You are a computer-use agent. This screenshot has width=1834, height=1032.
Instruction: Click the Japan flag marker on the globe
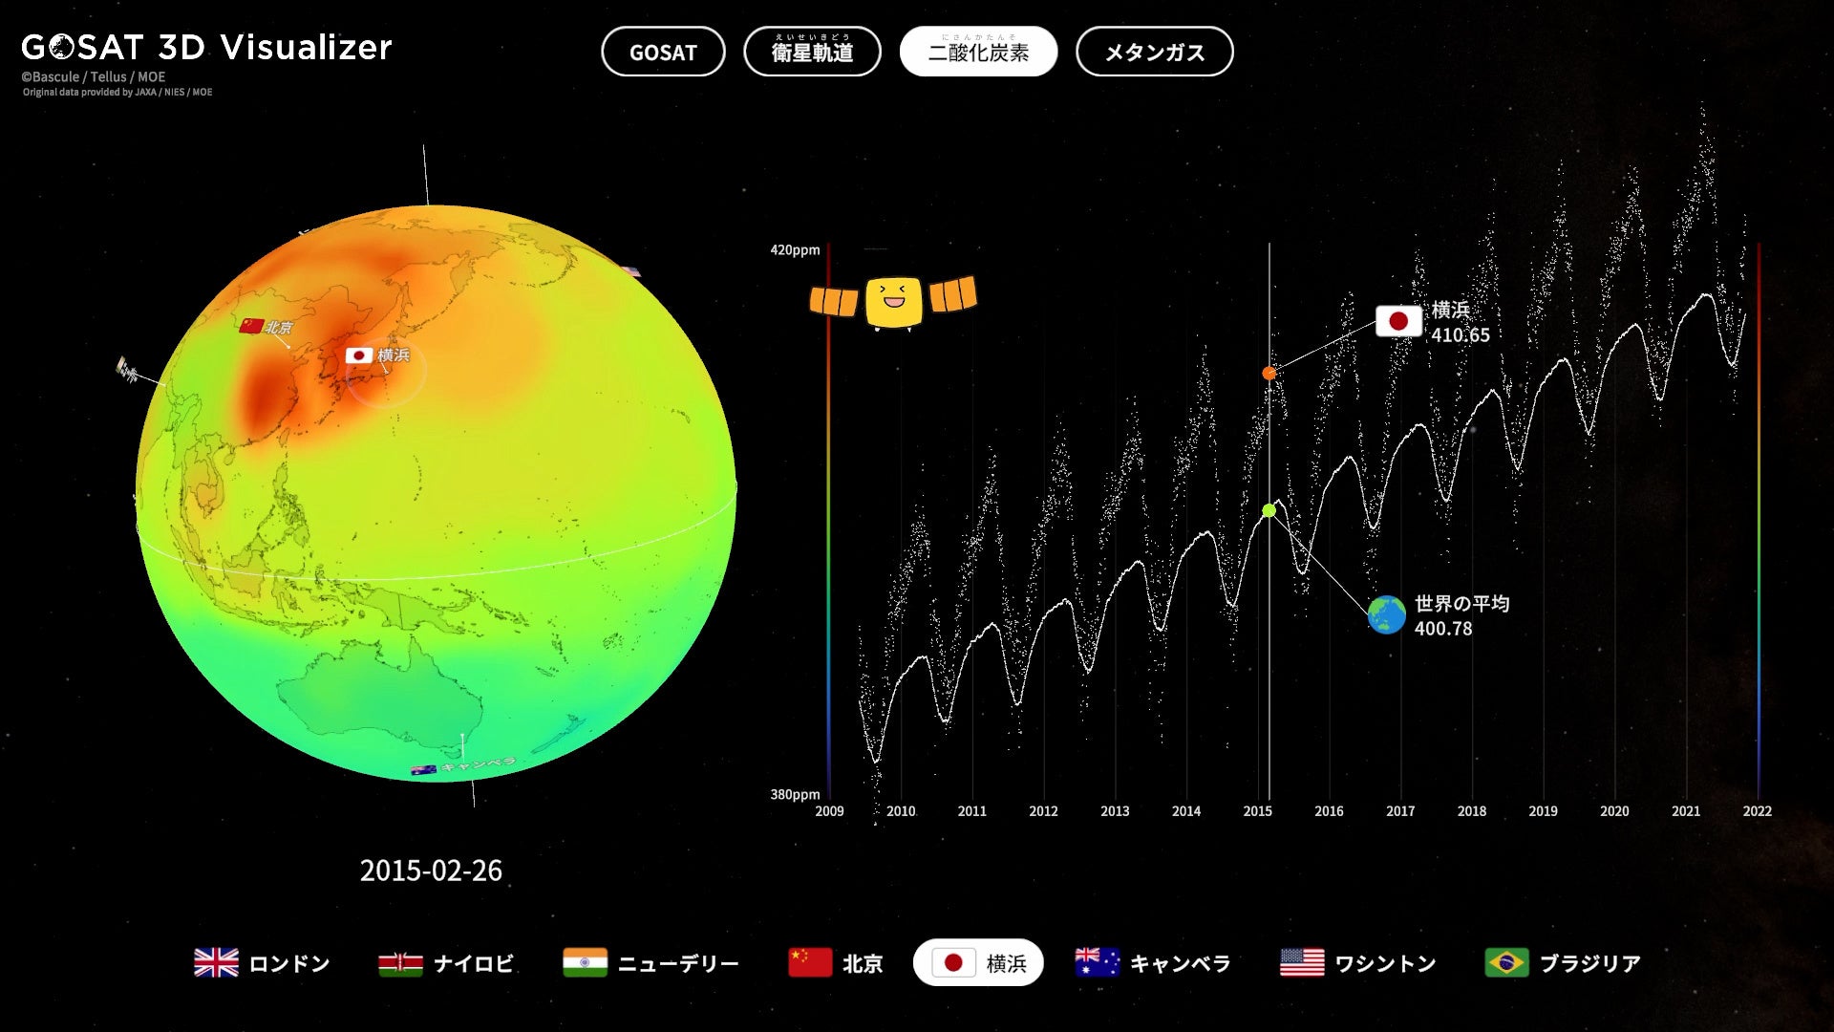(x=359, y=355)
